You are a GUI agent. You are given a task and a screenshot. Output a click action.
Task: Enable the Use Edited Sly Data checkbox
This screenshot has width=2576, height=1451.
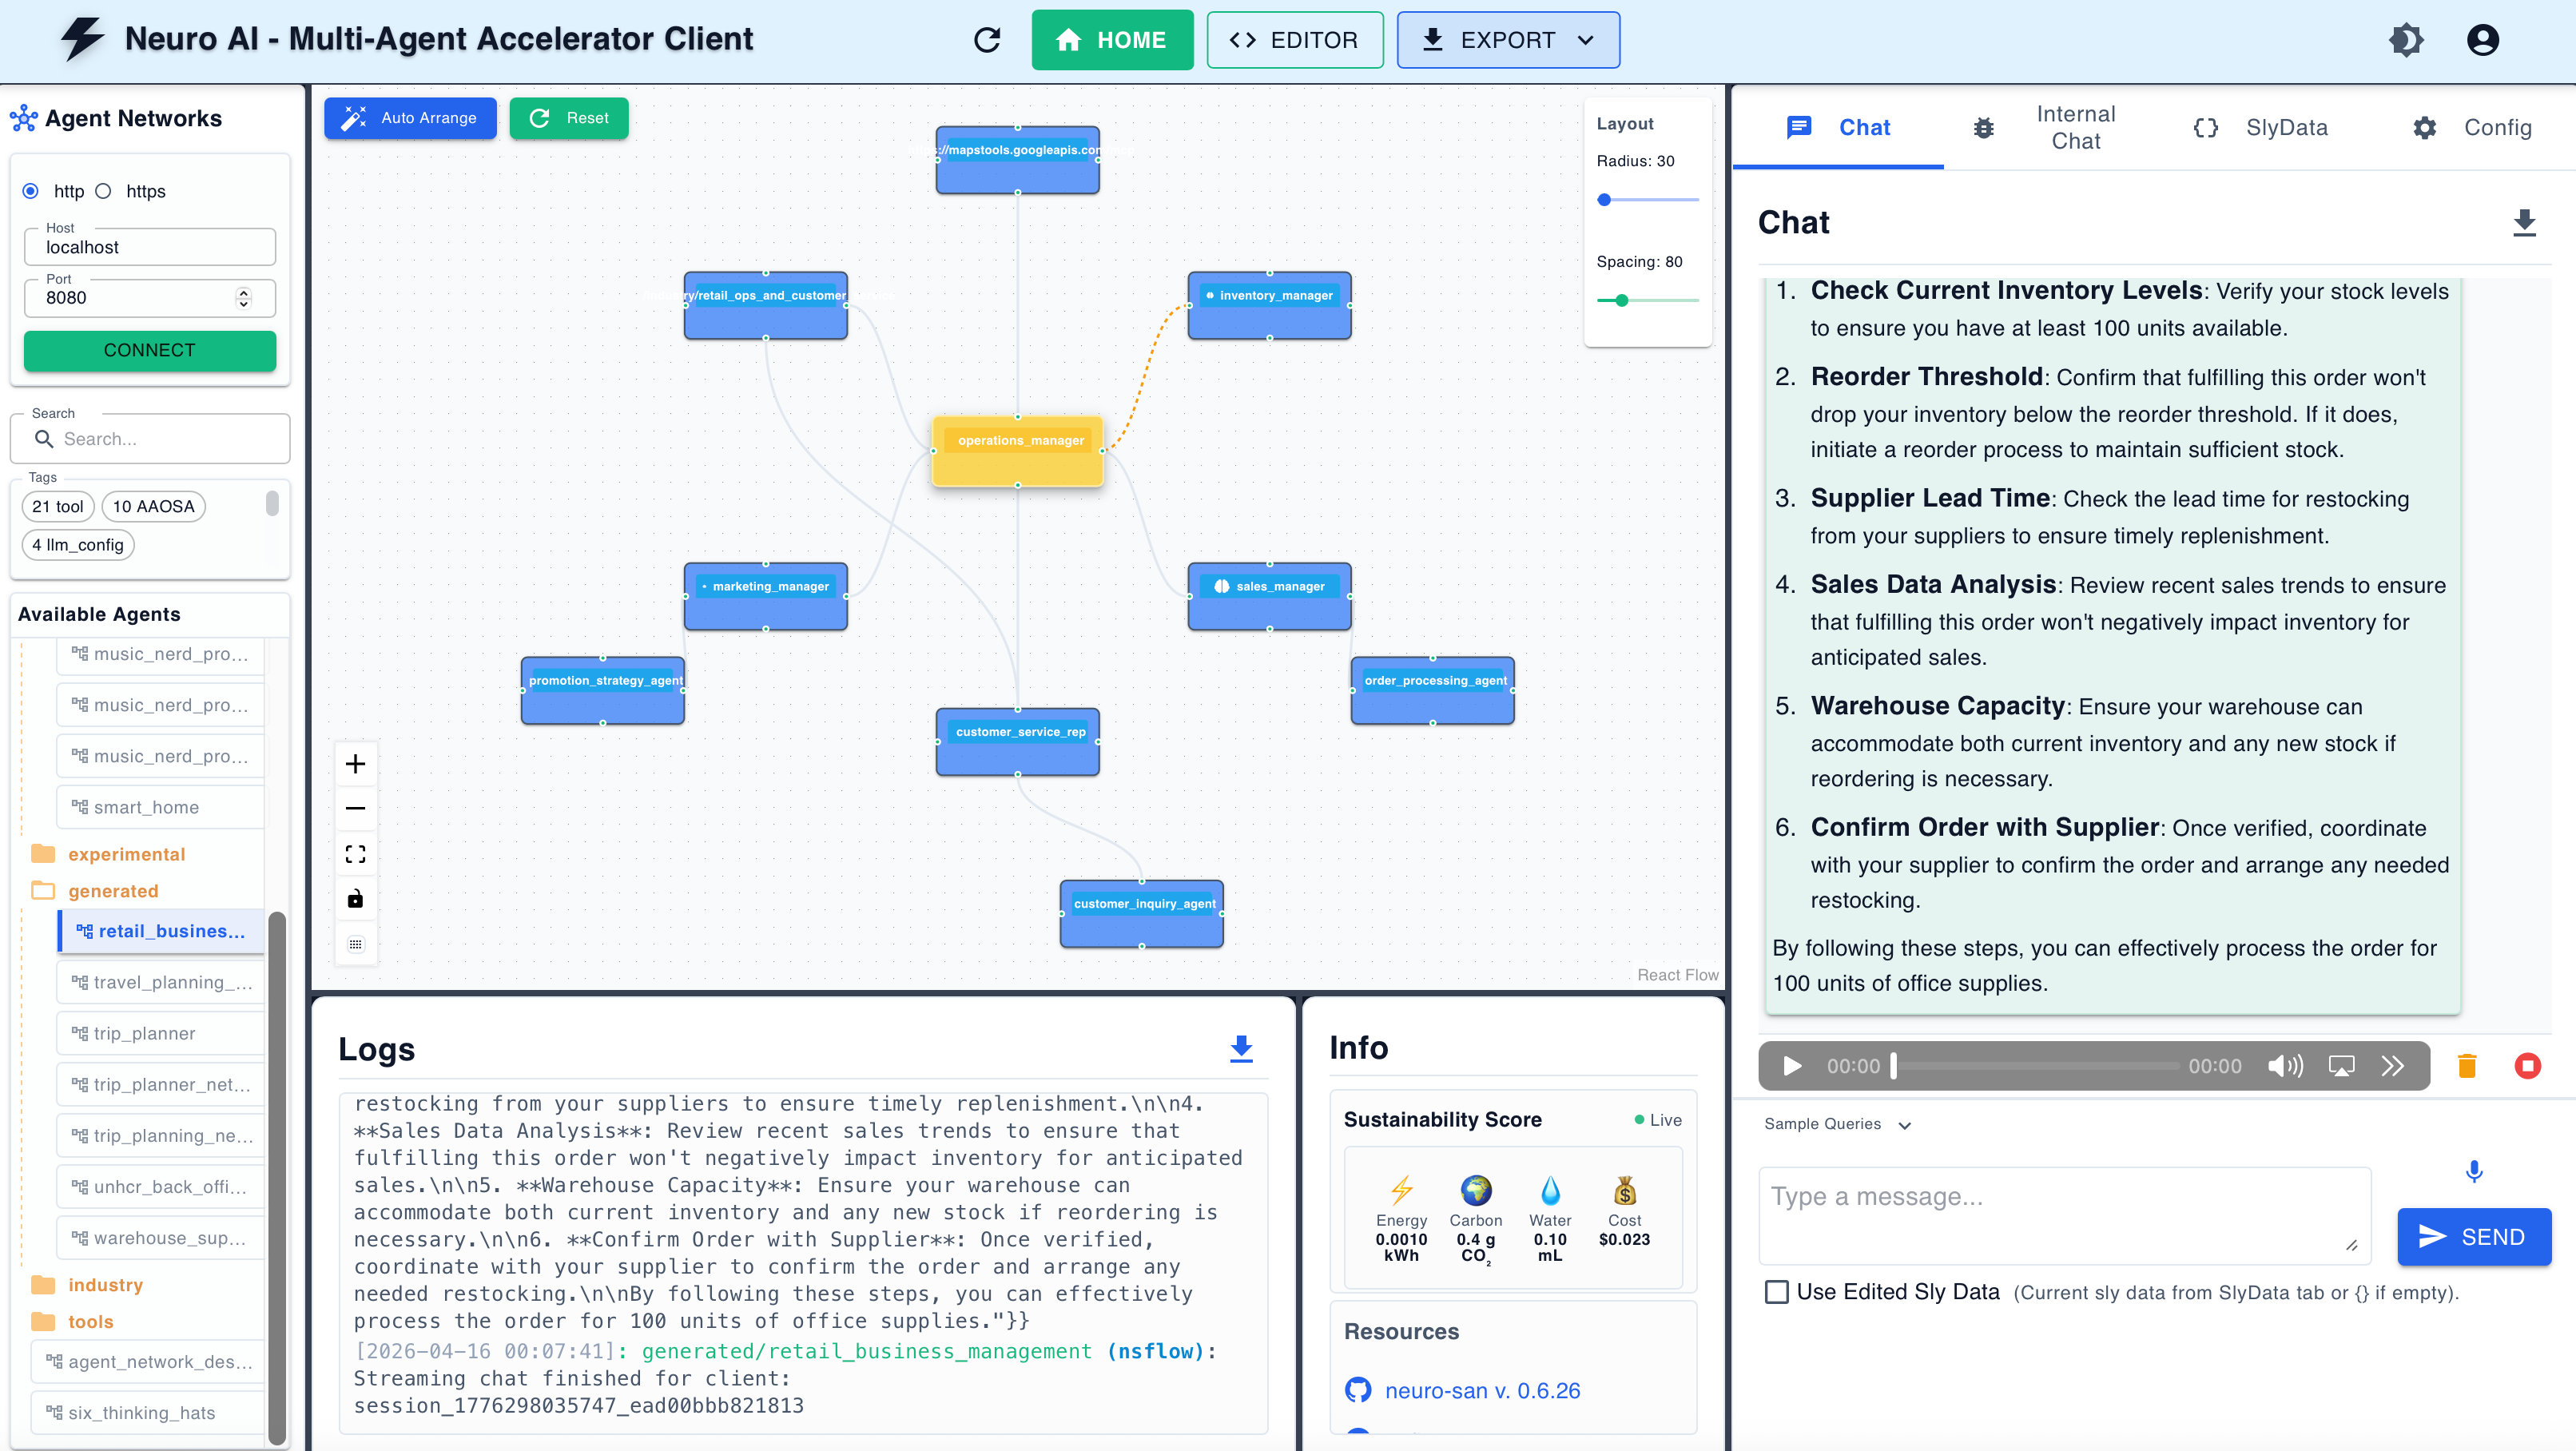pyautogui.click(x=1777, y=1292)
